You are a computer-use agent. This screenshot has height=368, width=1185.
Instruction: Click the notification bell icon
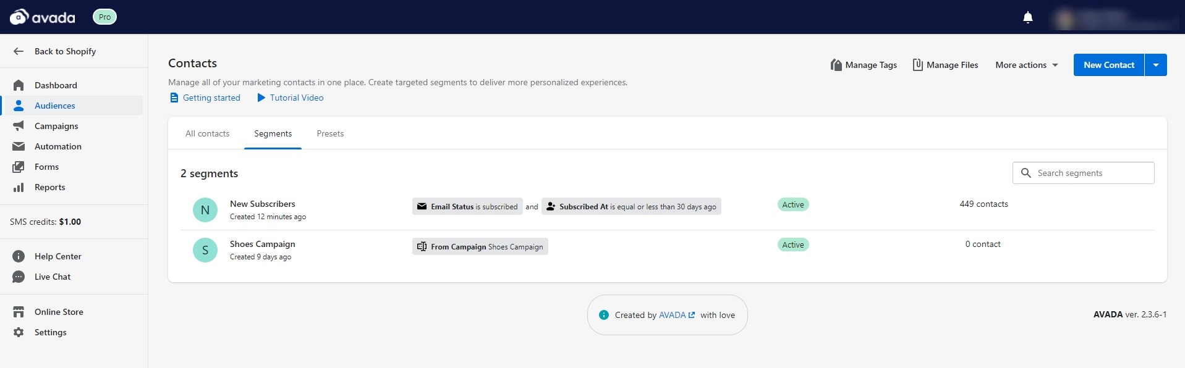[1028, 17]
